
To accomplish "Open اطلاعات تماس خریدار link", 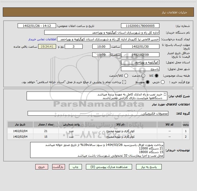I will [42, 39].
